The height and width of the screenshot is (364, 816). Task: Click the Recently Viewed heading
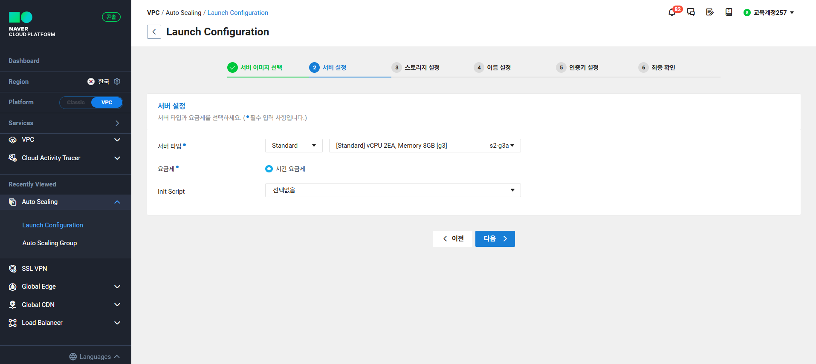tap(32, 184)
